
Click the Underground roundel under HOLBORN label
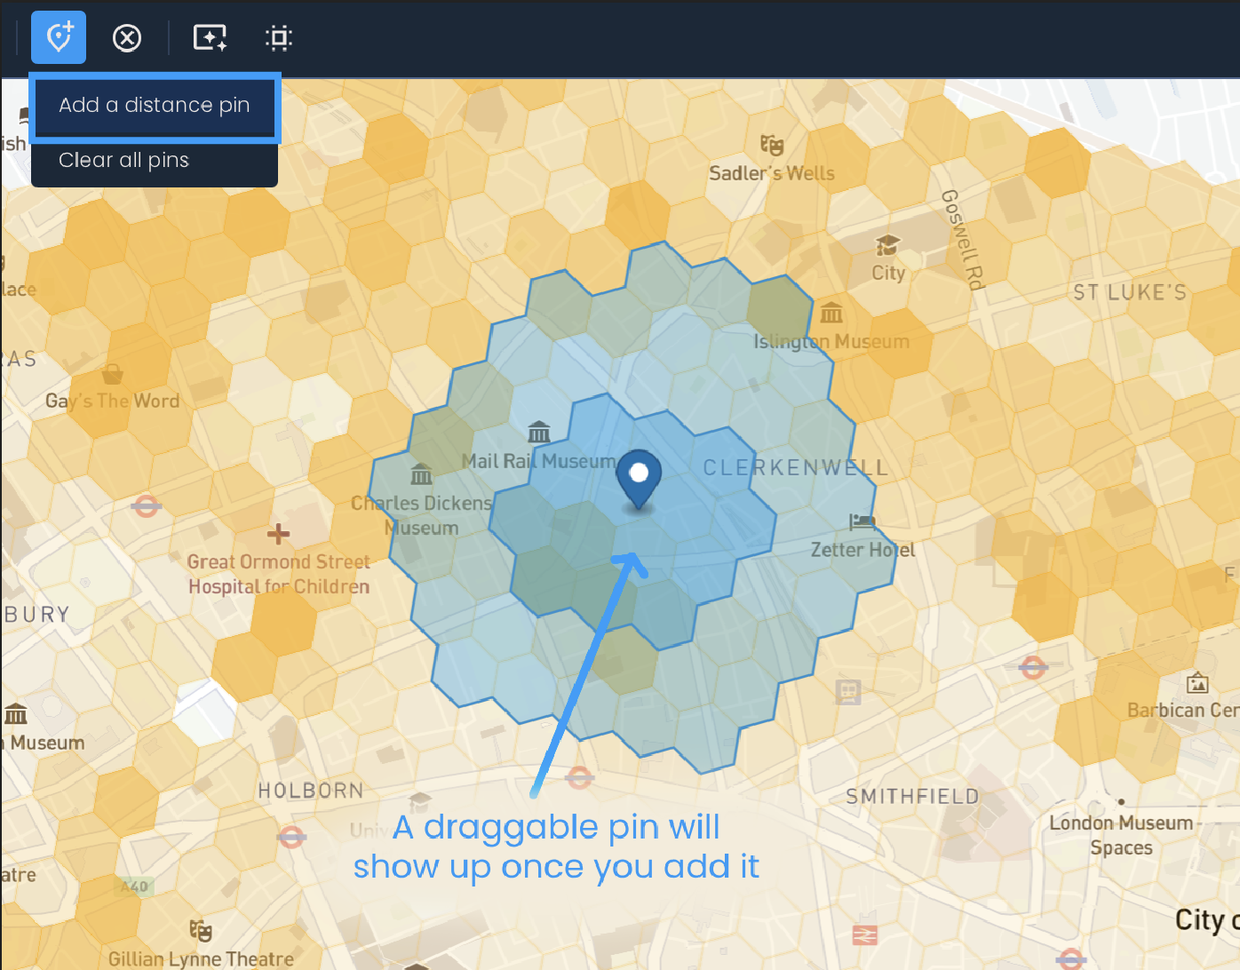point(291,836)
